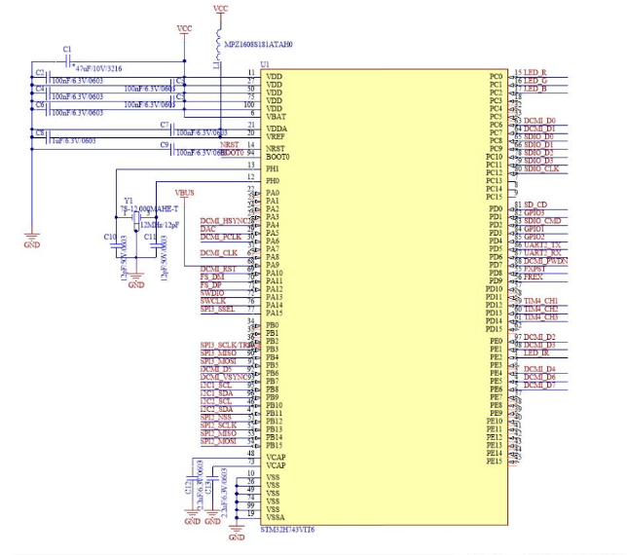Click the U1 chip designator
This screenshot has width=627, height=555.
(265, 64)
